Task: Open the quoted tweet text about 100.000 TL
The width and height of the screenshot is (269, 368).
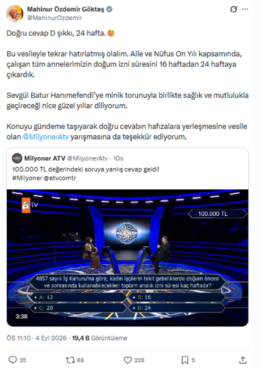Action: point(86,173)
